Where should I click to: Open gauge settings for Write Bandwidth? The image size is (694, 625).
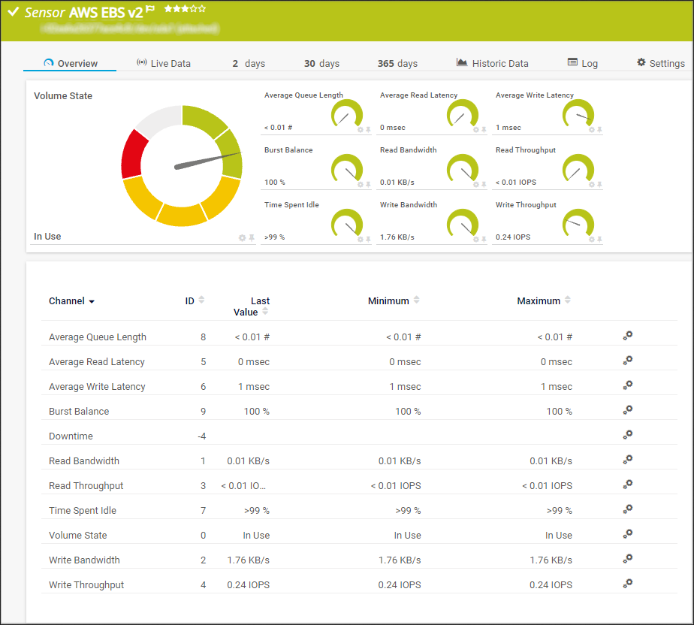475,239
